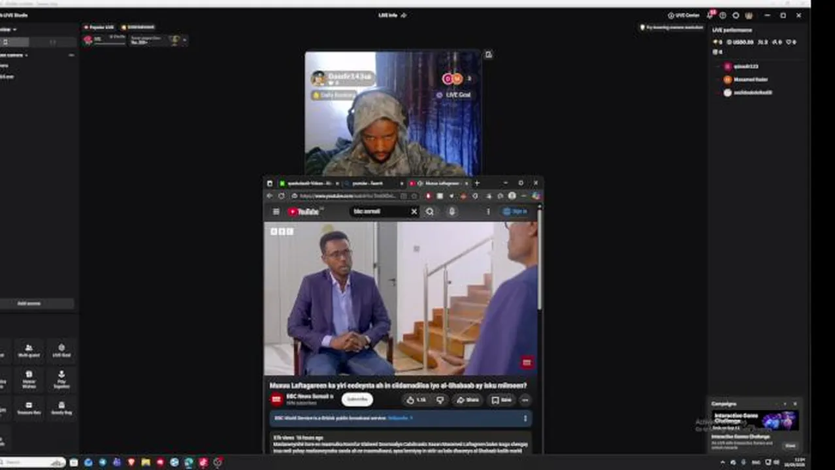Open the browser profile avatar
This screenshot has width=835, height=470.
pos(512,196)
